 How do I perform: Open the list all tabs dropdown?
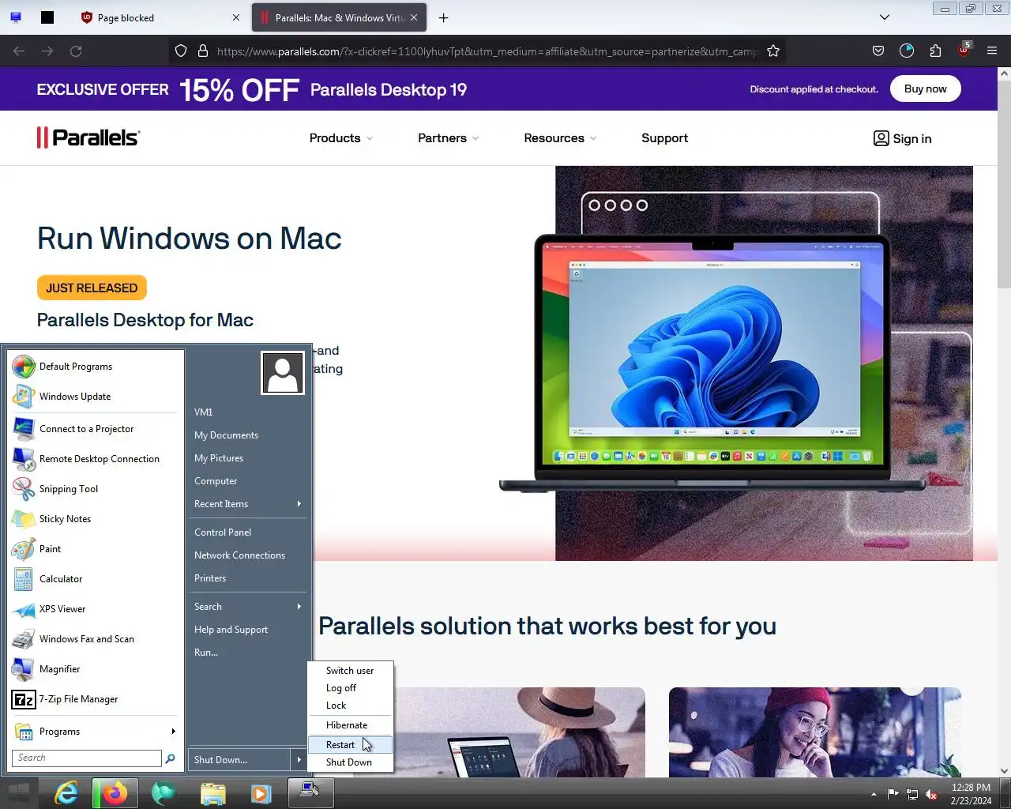885,17
